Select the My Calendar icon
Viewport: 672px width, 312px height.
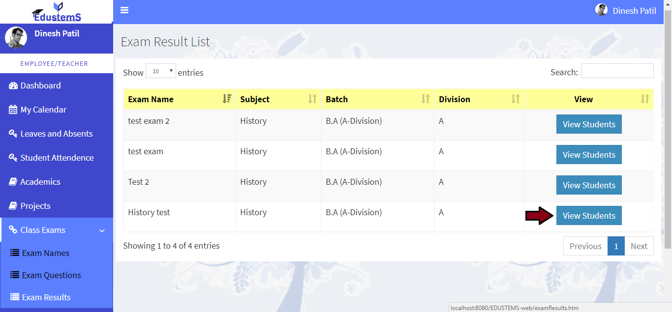[12, 109]
